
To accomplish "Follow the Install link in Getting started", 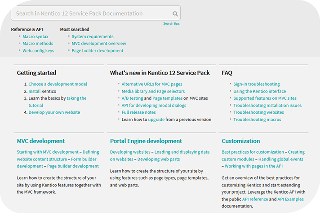I will coord(35,91).
